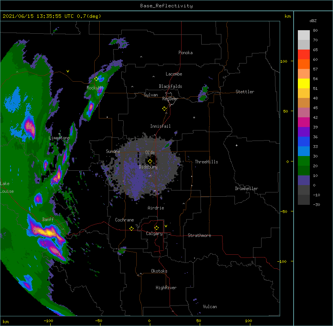This screenshot has height=326, width=333.
Task: Click the Strathmore town label
Action: pyautogui.click(x=199, y=235)
